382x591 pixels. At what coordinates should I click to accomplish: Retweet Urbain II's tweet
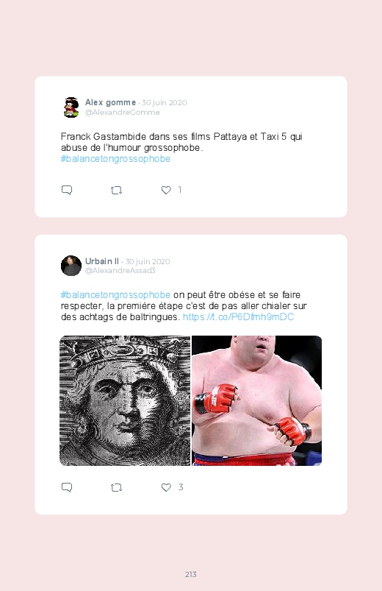(x=116, y=488)
